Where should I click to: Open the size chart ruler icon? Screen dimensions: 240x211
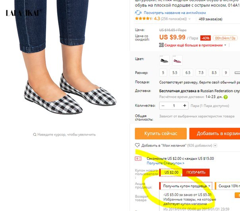point(237,73)
